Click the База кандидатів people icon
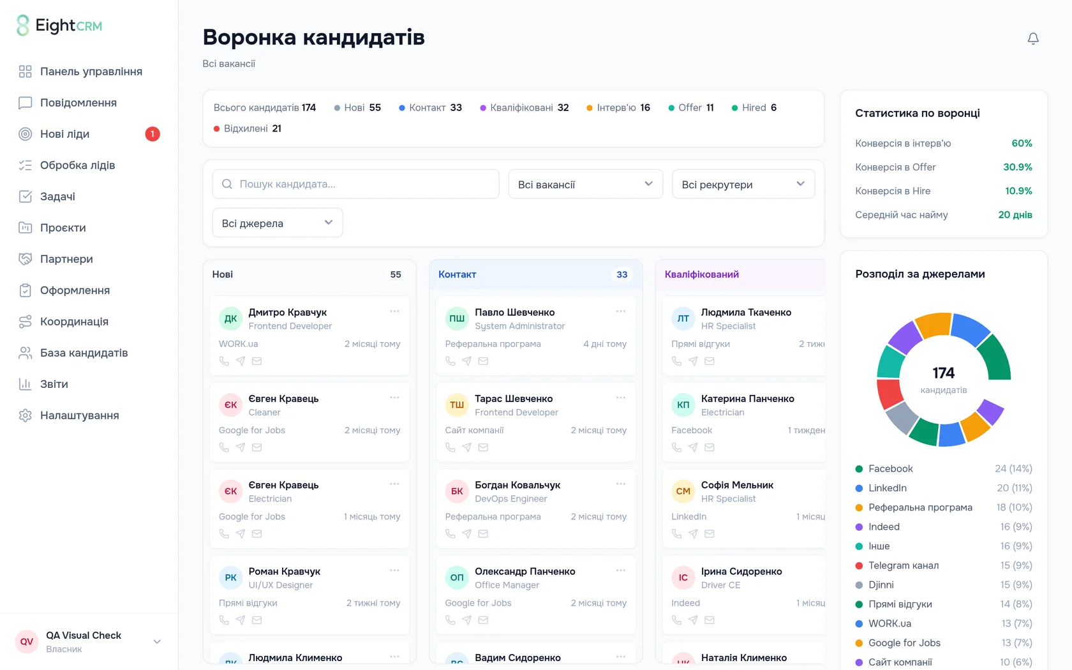The width and height of the screenshot is (1072, 670). click(x=26, y=353)
